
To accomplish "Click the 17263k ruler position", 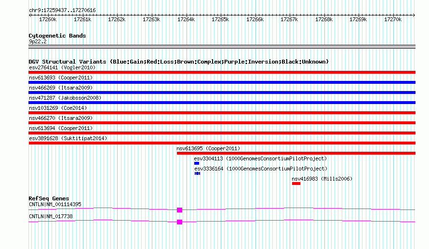I will pos(151,19).
